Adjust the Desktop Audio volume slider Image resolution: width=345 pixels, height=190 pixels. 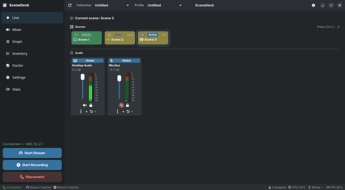[x=83, y=87]
